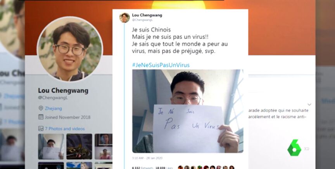Open the dark night scene media thumbnail
The height and width of the screenshot is (169, 335).
[79, 147]
